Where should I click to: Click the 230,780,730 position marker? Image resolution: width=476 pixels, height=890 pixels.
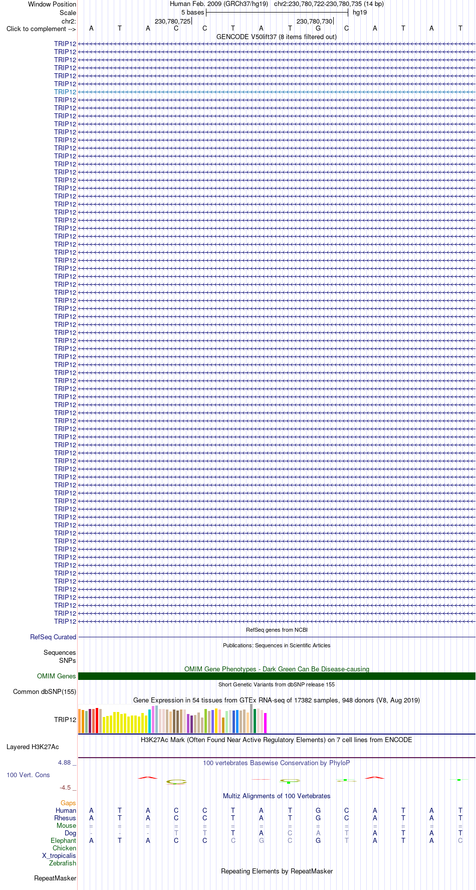[314, 21]
